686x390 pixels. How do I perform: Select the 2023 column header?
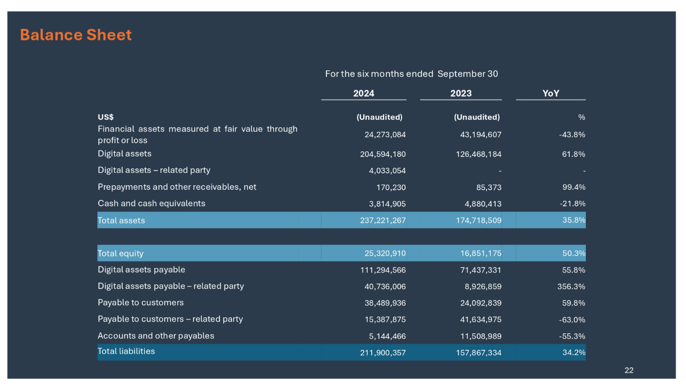(x=461, y=93)
